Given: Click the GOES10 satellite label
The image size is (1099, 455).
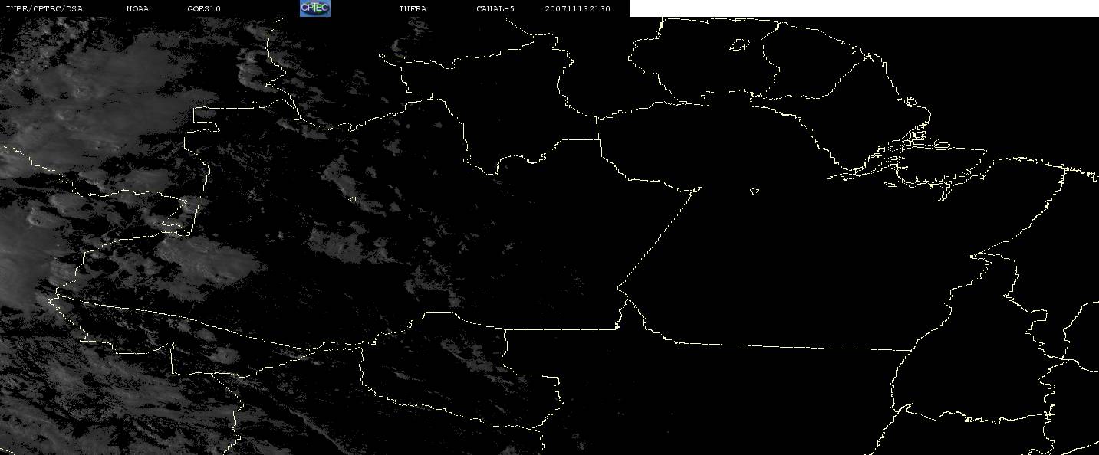Looking at the screenshot, I should click(204, 9).
